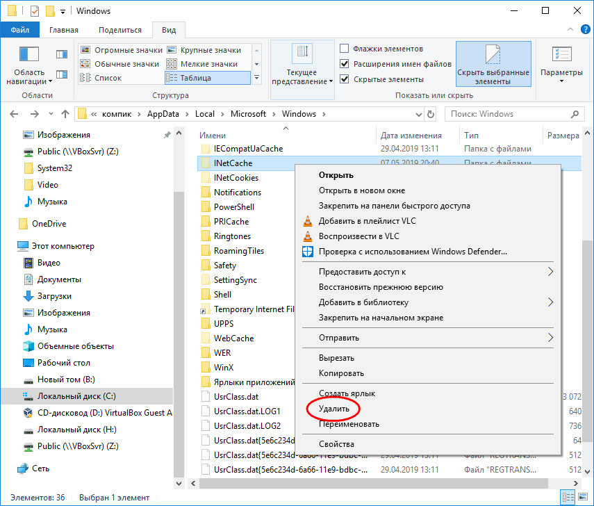
Task: Enable Флажки элементов checkbox
Action: click(x=345, y=49)
